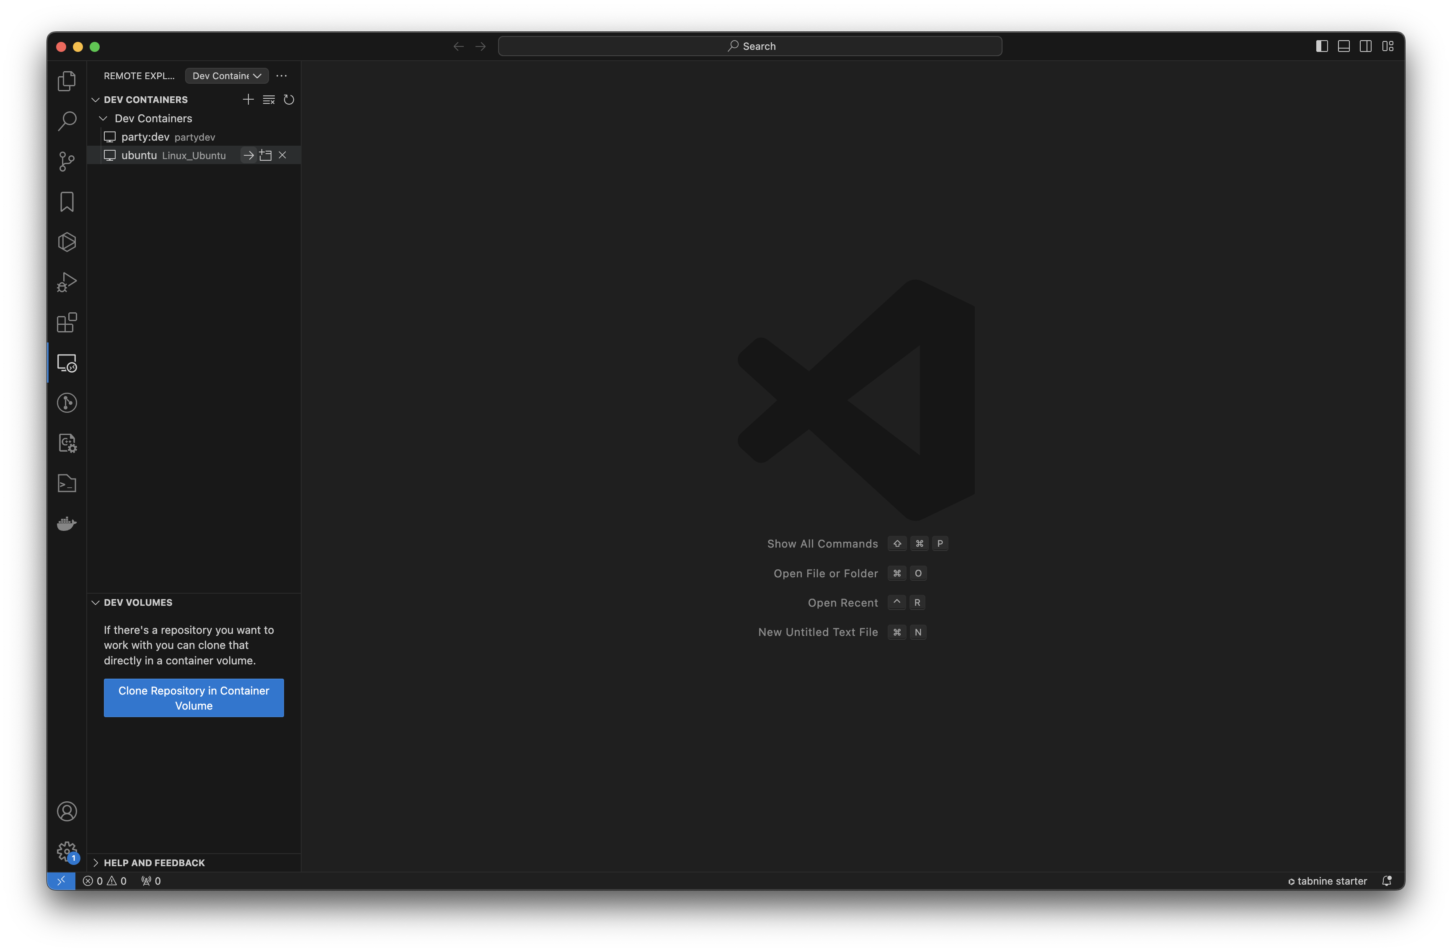Click Open File or Folder text
Viewport: 1452px width, 952px height.
click(x=825, y=573)
